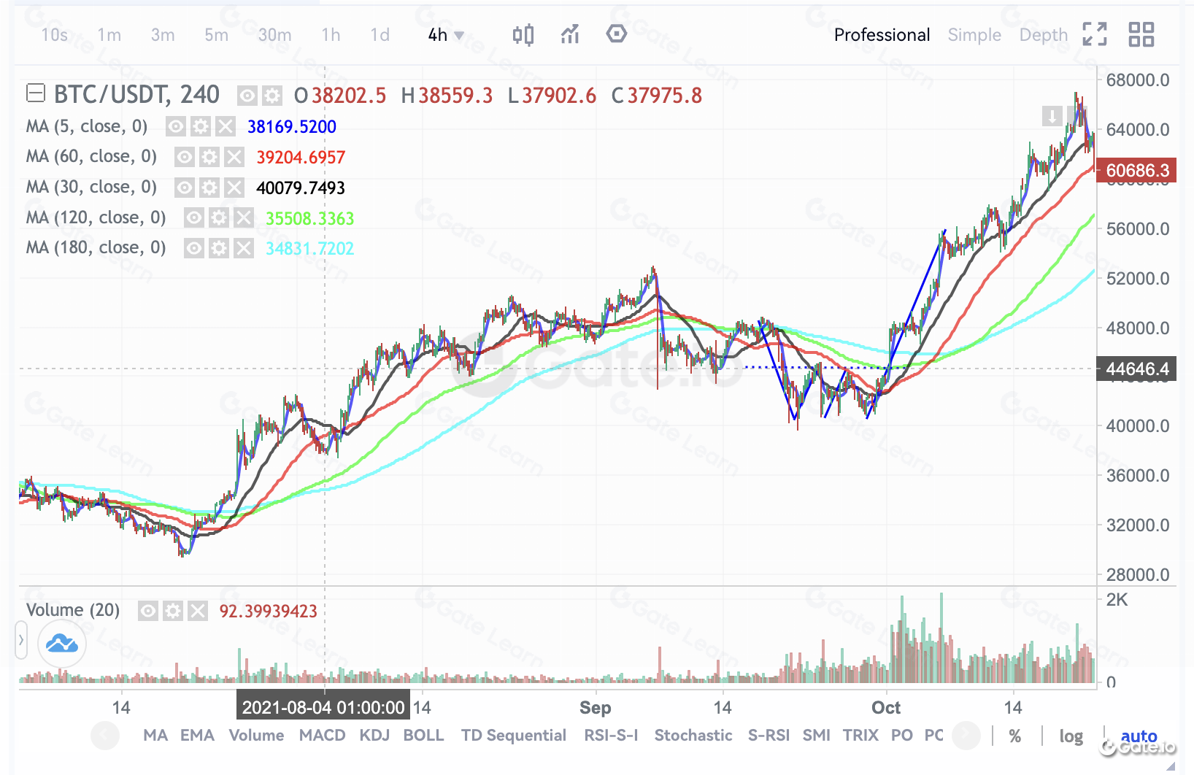The image size is (1194, 775).
Task: Switch to the Depth chart tab
Action: [x=1043, y=35]
